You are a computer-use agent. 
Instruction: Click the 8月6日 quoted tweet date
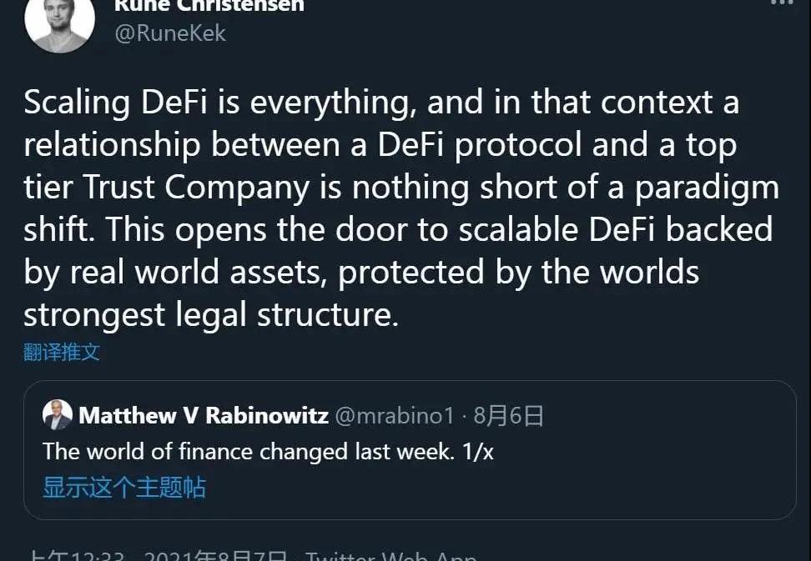point(508,415)
